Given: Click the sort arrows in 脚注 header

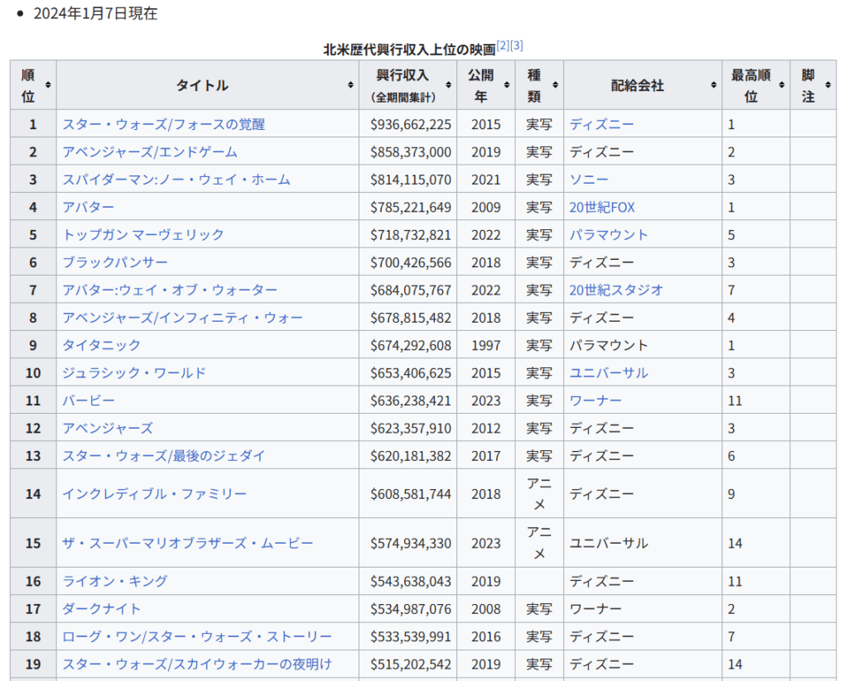Looking at the screenshot, I should coord(828,85).
